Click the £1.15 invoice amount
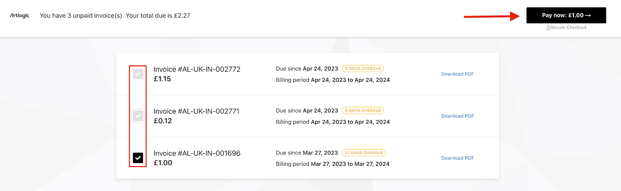This screenshot has height=191, width=621. pyautogui.click(x=162, y=79)
